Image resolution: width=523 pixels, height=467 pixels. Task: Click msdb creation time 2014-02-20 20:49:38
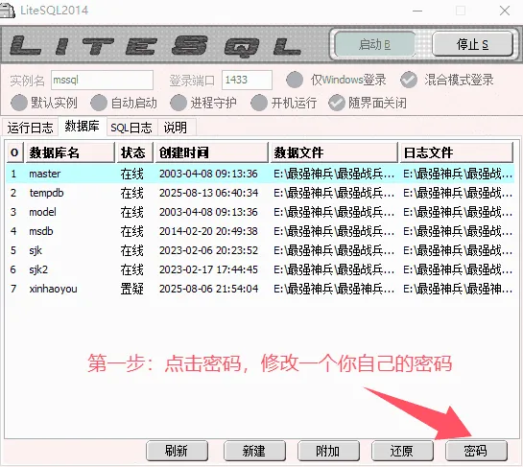(208, 231)
